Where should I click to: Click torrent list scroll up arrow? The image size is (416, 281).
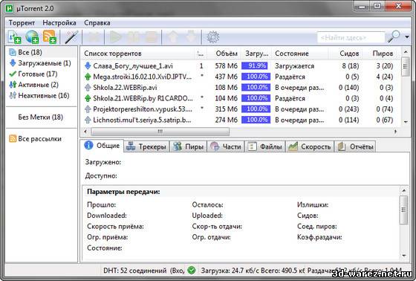click(406, 52)
